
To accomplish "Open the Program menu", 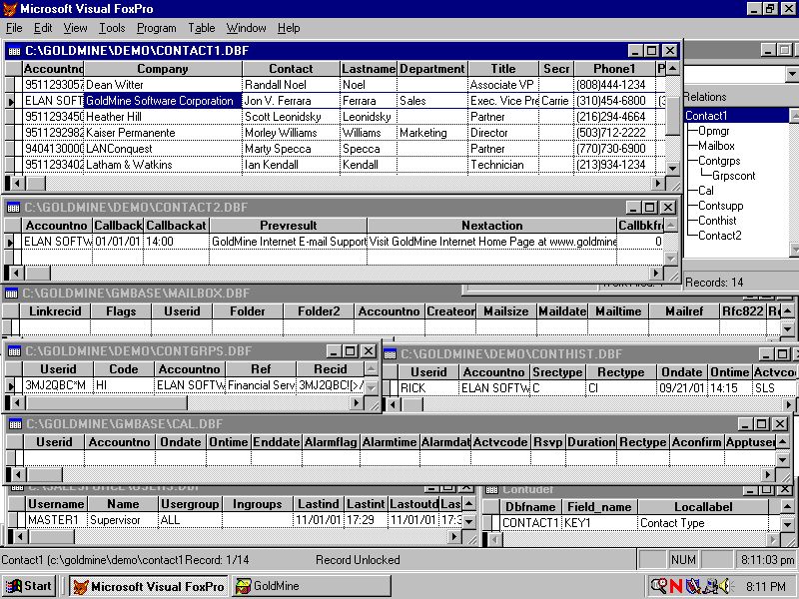I will 157,28.
